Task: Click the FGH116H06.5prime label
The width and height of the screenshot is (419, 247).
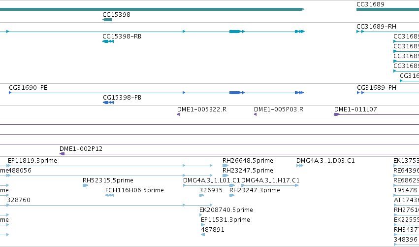Action: coord(134,190)
